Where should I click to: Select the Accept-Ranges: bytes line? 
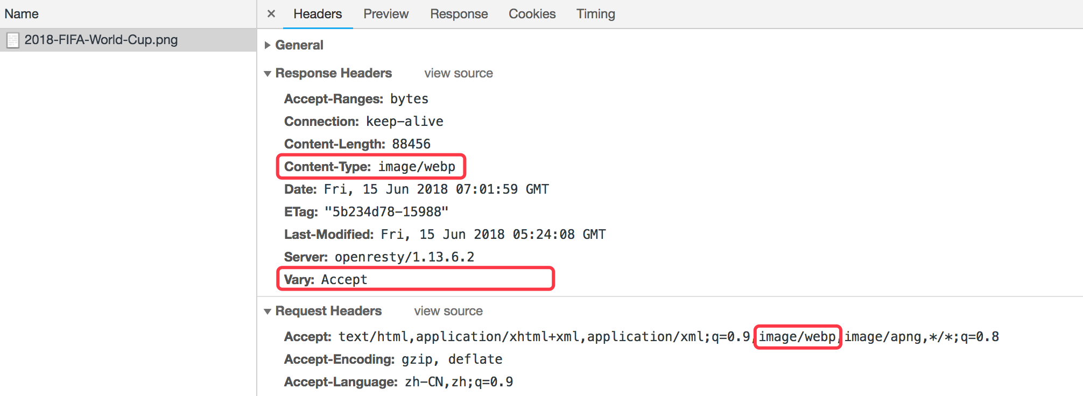356,99
